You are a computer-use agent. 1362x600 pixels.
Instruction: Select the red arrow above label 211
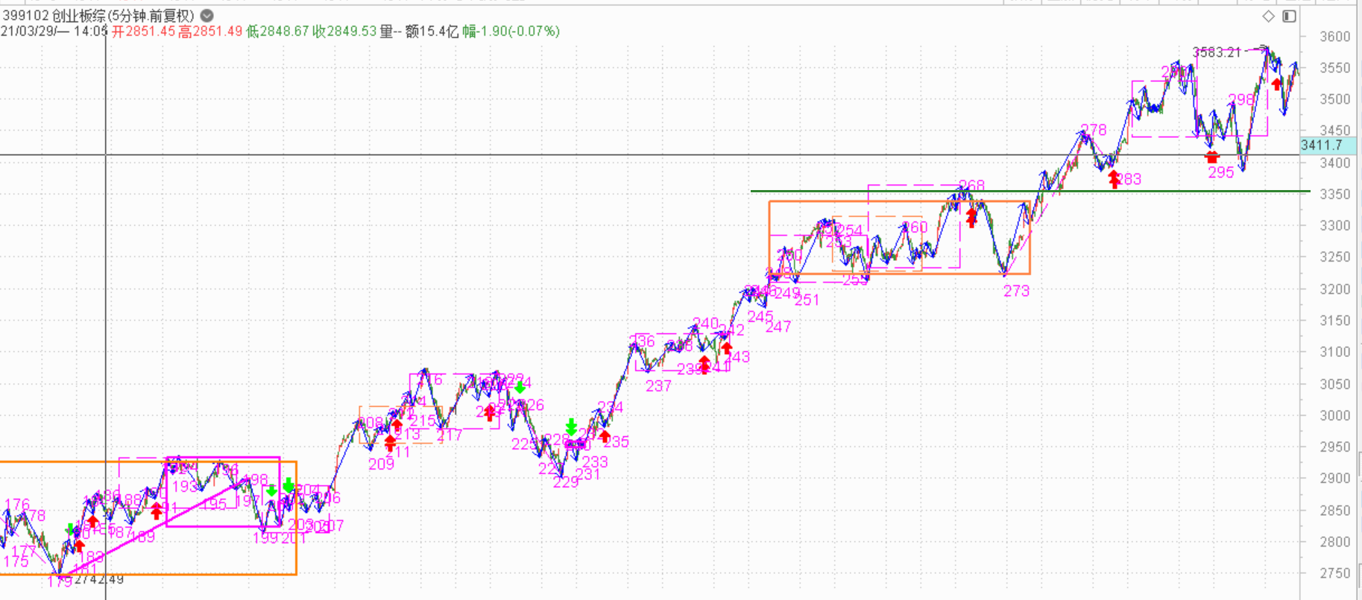(x=391, y=443)
